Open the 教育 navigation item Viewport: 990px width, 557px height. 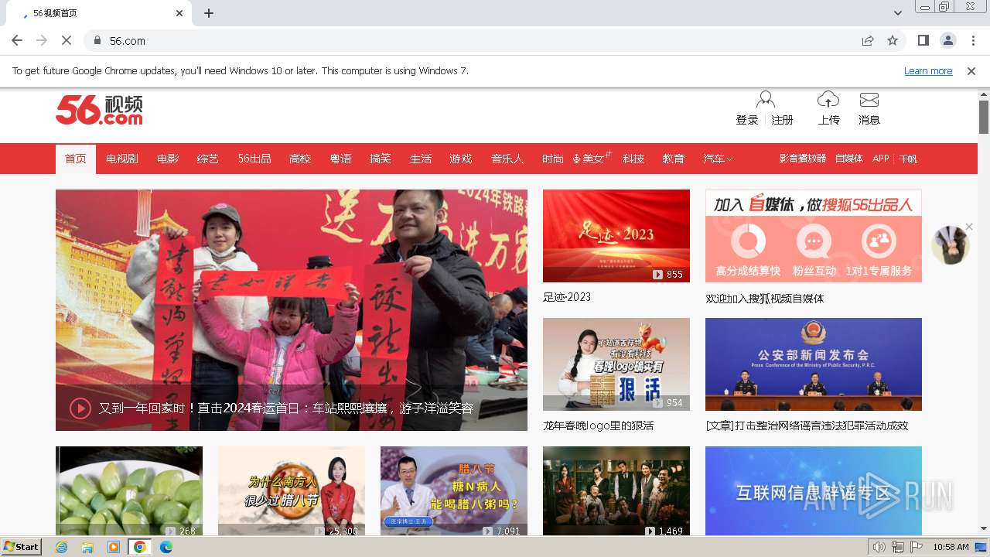[x=674, y=159]
